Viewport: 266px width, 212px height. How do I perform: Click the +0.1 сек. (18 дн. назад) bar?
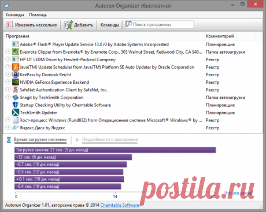point(69,179)
